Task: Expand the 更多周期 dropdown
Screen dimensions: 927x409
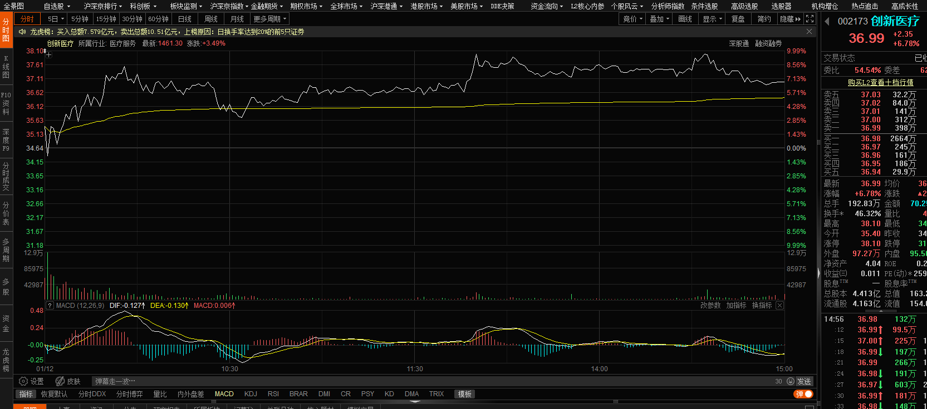Action: click(269, 19)
